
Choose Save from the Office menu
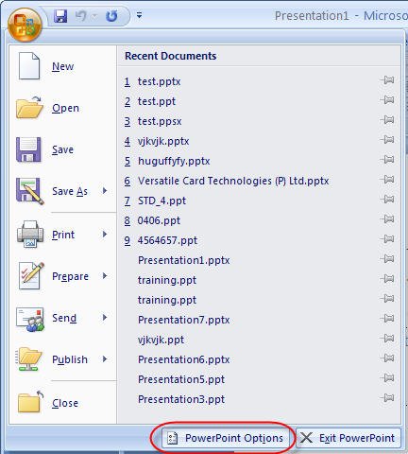click(62, 149)
